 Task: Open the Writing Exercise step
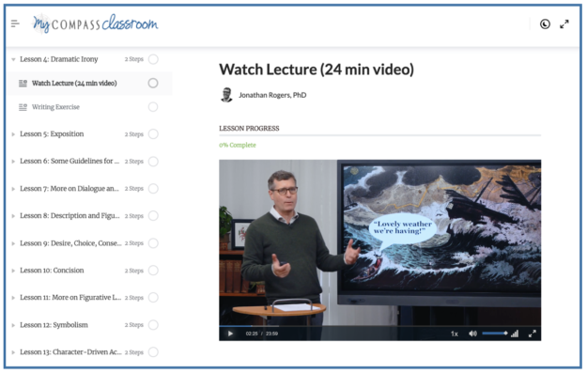tap(55, 107)
